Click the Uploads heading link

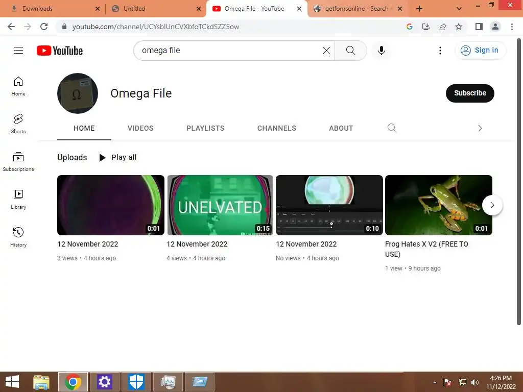click(72, 157)
